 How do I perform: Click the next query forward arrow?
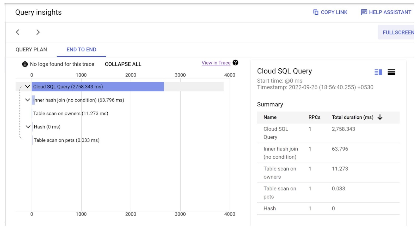click(x=38, y=32)
